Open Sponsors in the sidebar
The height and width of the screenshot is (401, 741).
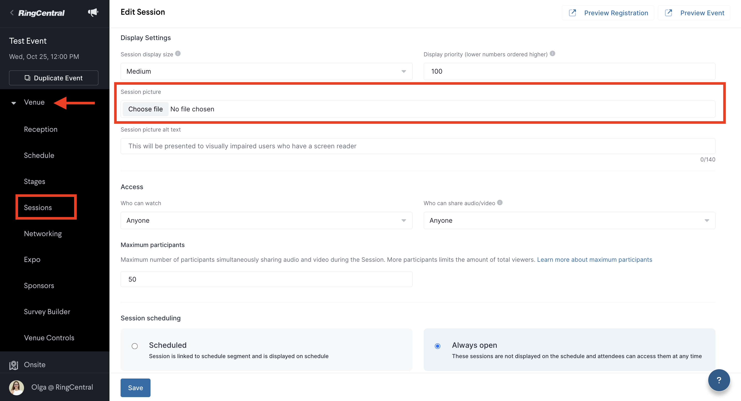tap(39, 286)
